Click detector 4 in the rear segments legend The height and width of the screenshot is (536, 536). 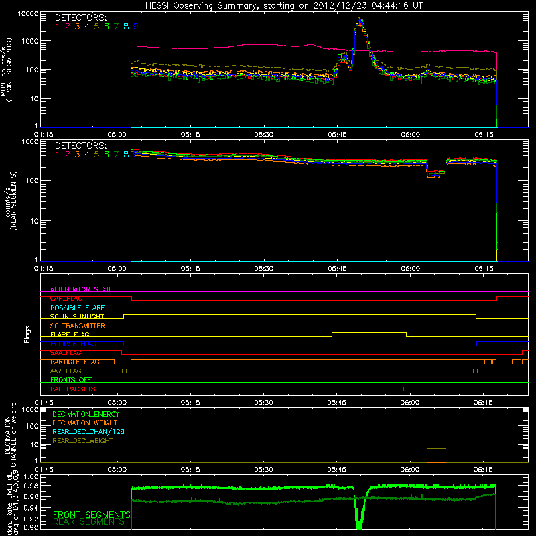point(87,155)
